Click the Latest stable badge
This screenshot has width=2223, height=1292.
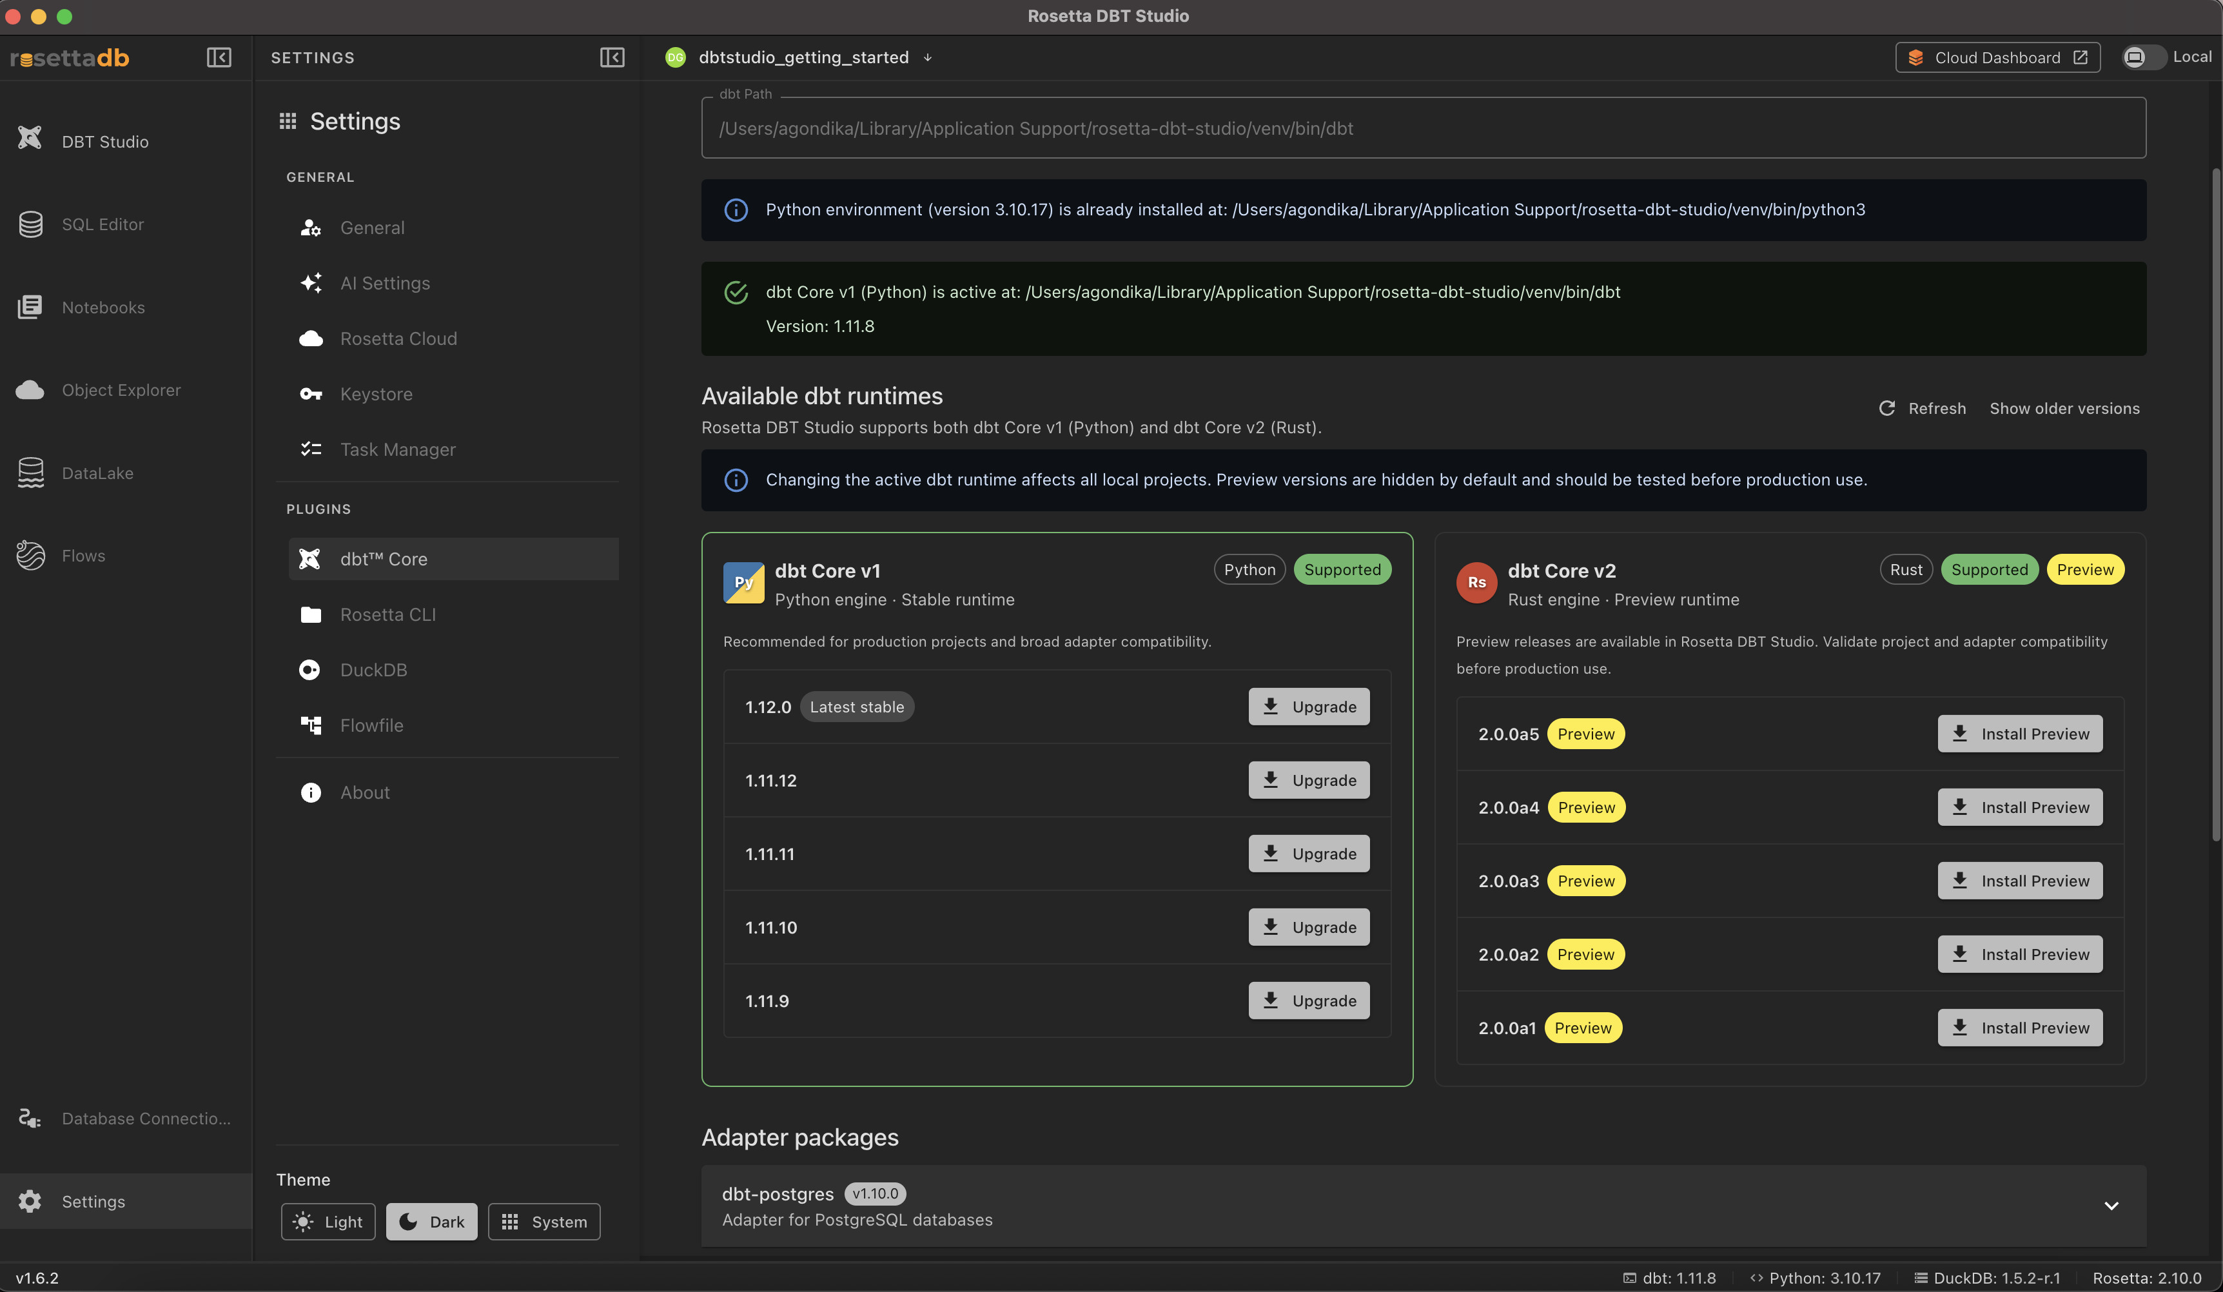[x=857, y=707]
